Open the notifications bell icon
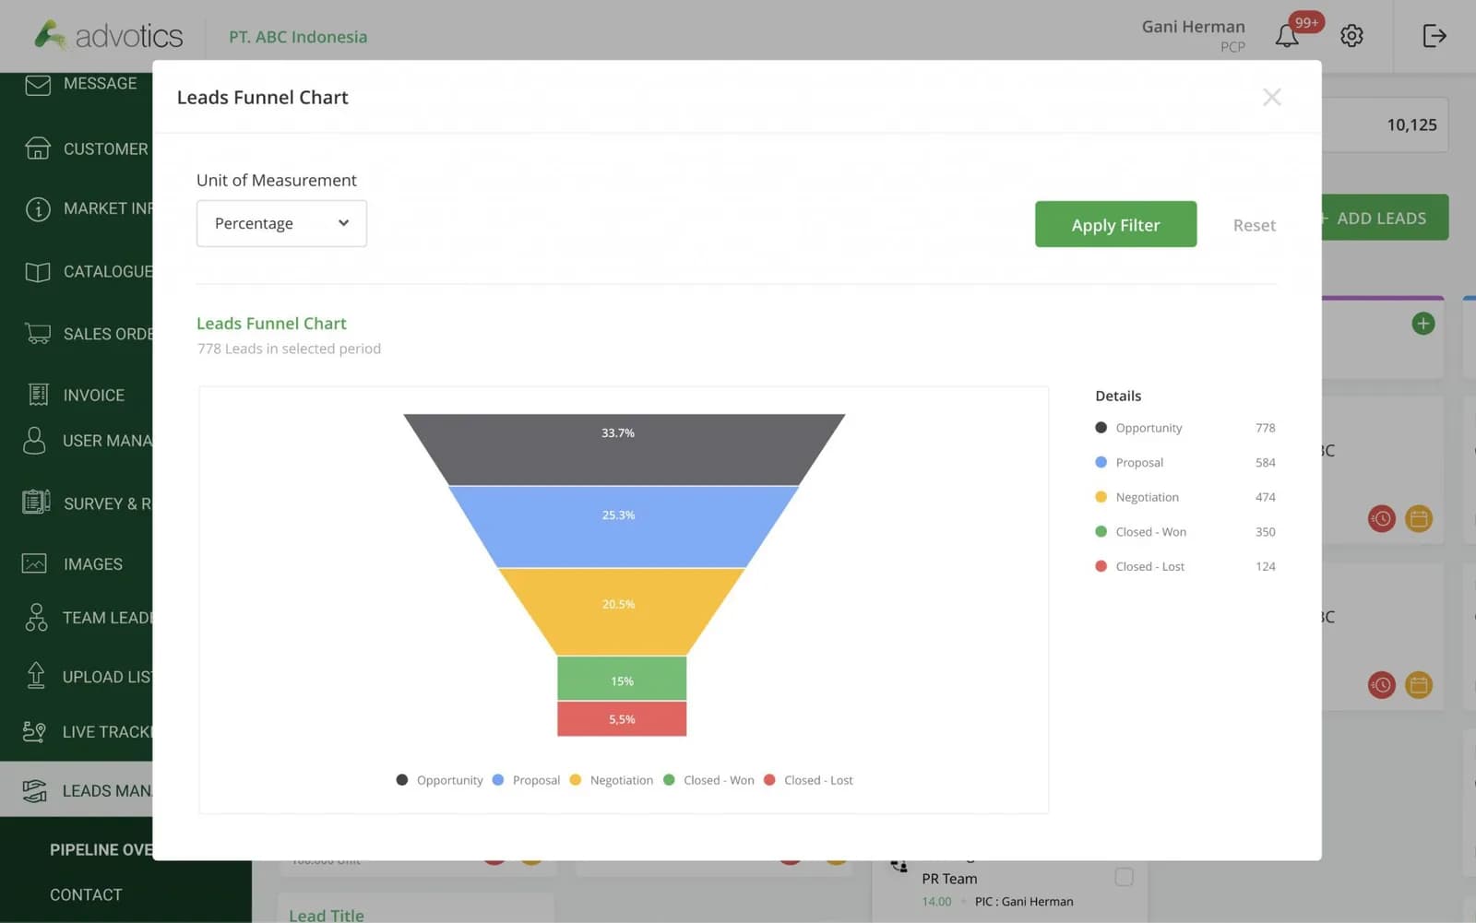 (1287, 36)
